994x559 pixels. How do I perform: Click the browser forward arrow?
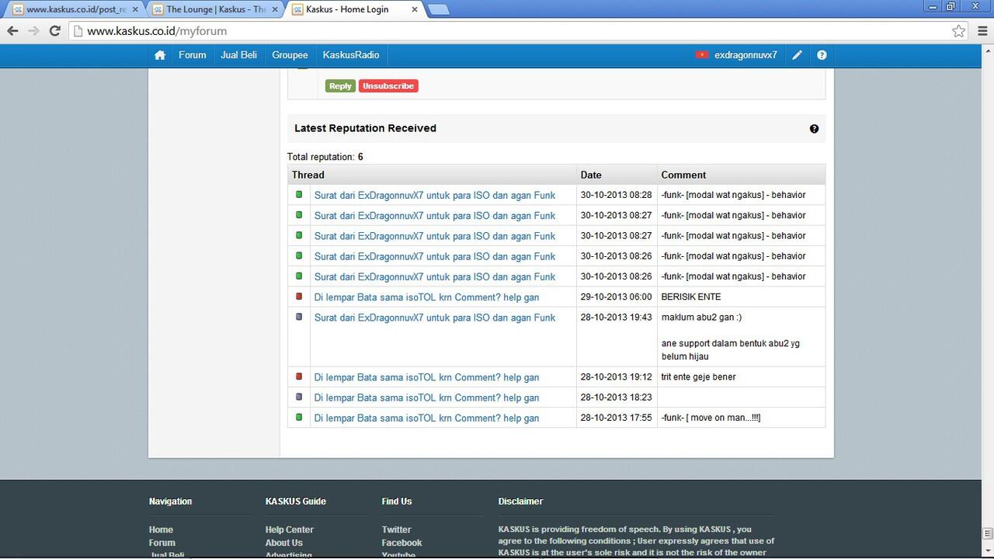(x=33, y=31)
